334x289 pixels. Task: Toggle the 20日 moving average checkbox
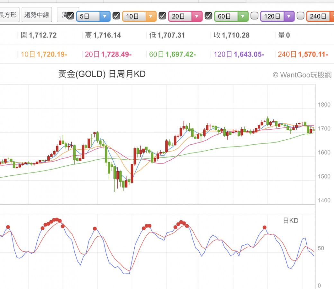tap(163, 15)
